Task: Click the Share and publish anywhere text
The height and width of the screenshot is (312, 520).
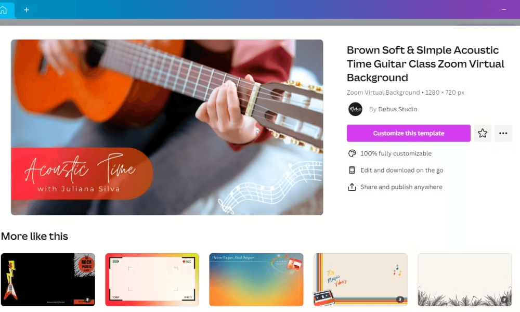Action: coord(401,187)
